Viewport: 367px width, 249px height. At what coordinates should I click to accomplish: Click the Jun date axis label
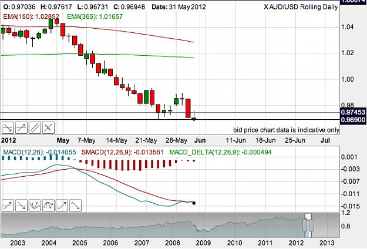pos(200,140)
